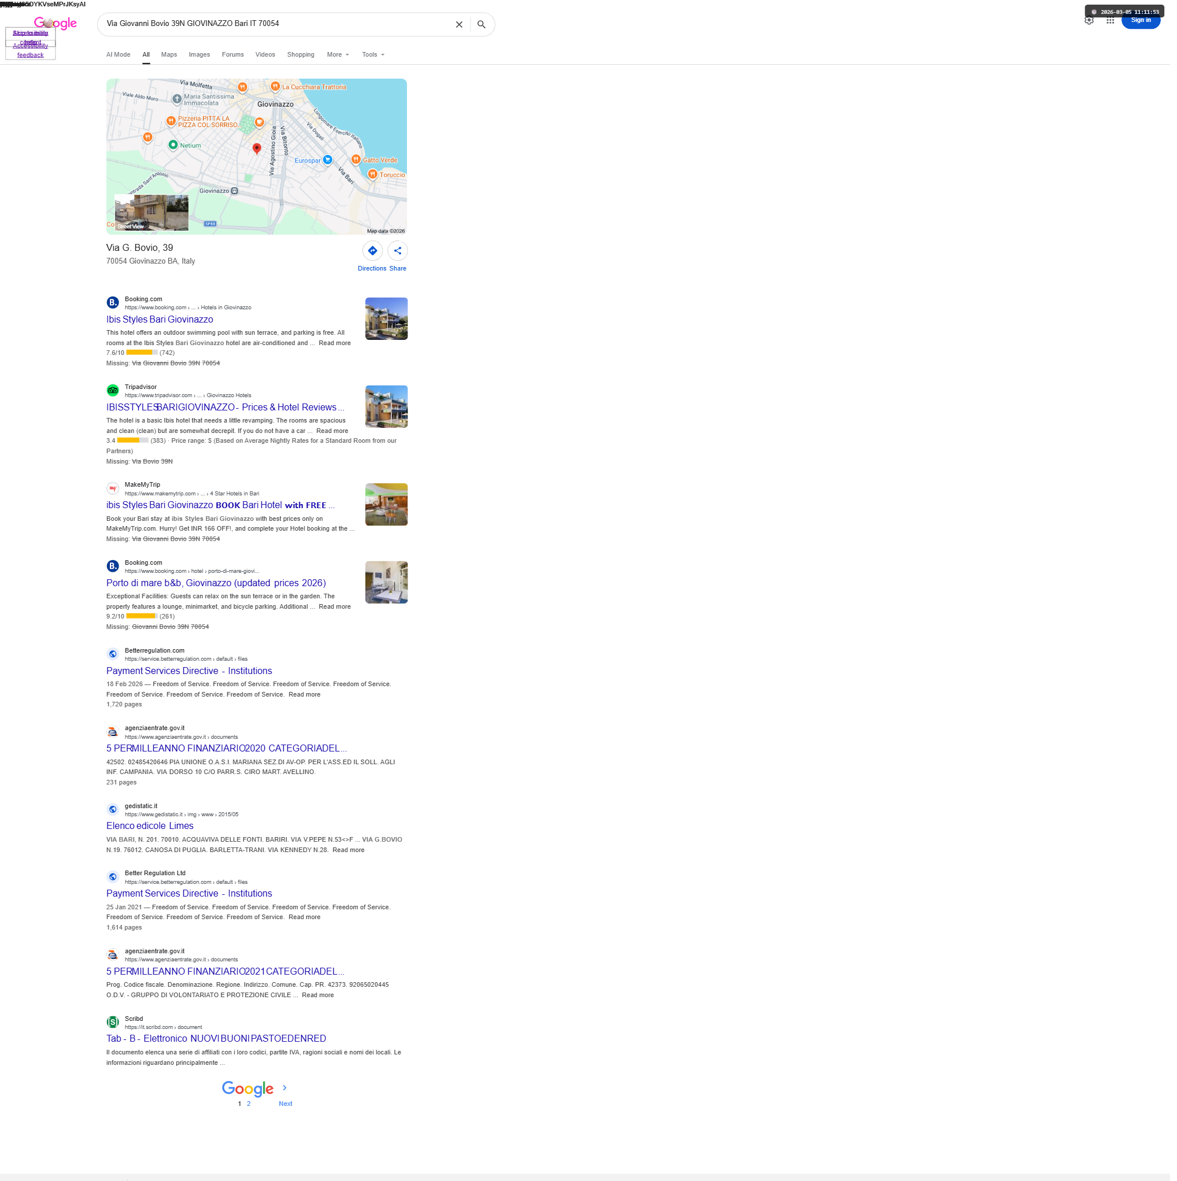Screen dimensions: 1177x1181
Task: Click the Share icon button
Action: [400, 252]
